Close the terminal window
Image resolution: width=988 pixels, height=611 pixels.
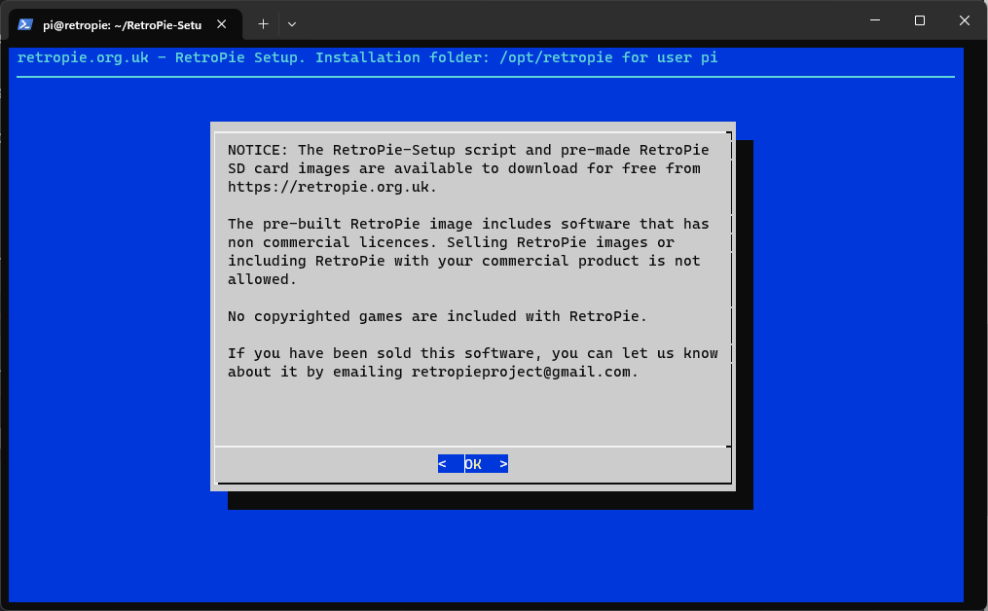[964, 21]
